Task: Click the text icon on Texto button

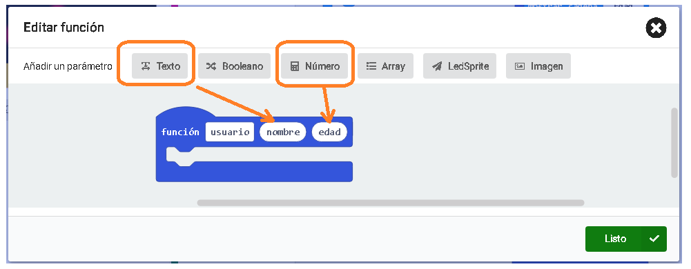Action: (146, 66)
